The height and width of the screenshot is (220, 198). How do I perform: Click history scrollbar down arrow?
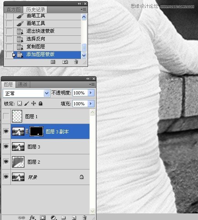[x=84, y=56]
